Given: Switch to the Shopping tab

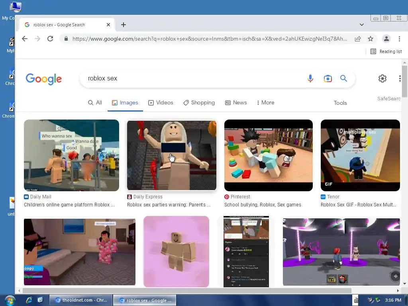Looking at the screenshot, I should pyautogui.click(x=199, y=102).
